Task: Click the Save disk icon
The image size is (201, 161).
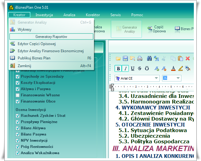Action: 125,58
